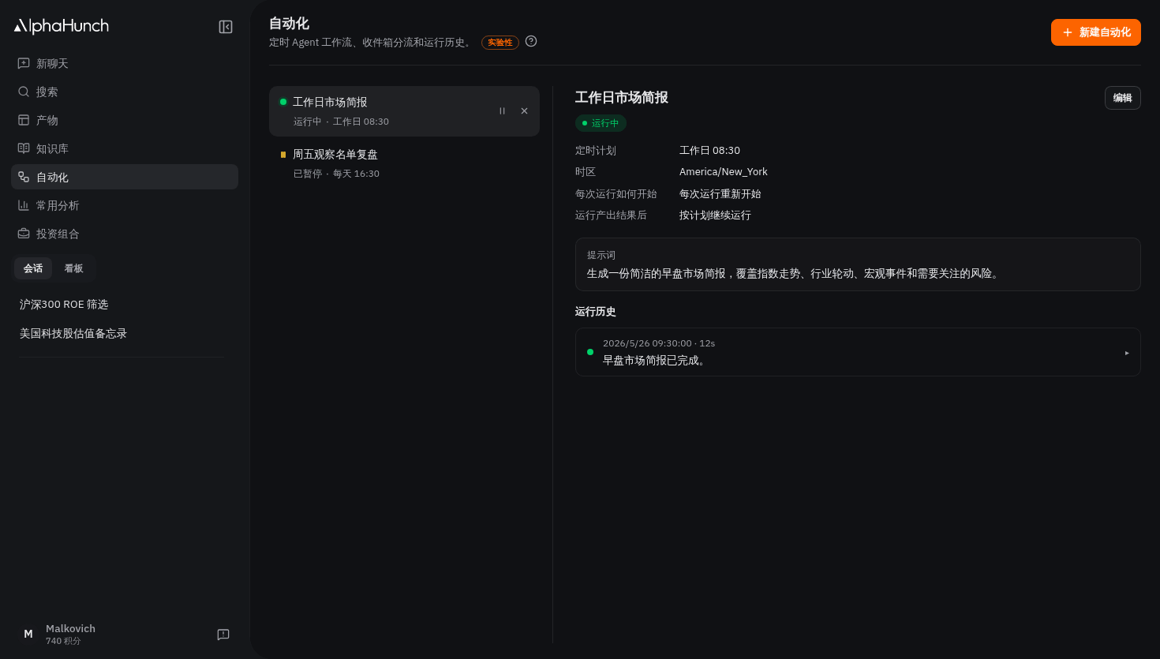The height and width of the screenshot is (659, 1160).
Task: Select the 工作日市场简报 list item
Action: pyautogui.click(x=404, y=111)
